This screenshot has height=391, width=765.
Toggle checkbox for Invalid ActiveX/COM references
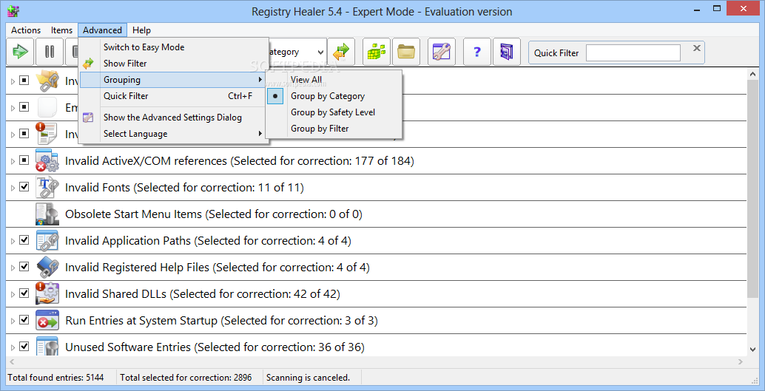24,160
